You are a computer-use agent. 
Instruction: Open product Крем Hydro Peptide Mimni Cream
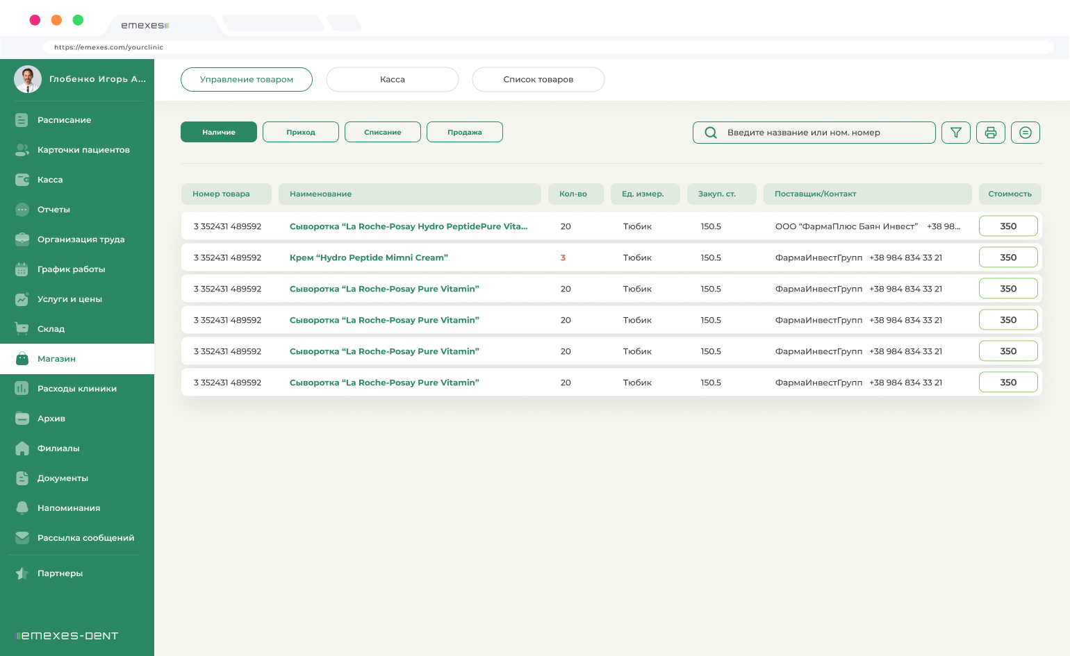(x=369, y=258)
